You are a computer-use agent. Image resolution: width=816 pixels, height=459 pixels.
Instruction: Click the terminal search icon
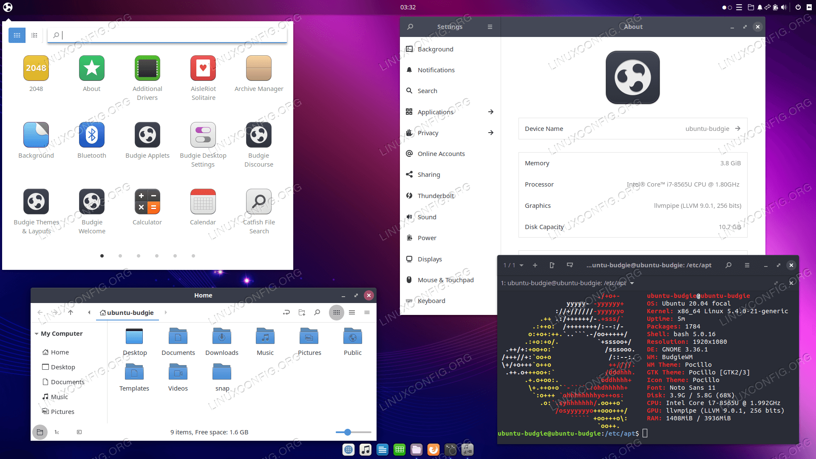click(728, 265)
